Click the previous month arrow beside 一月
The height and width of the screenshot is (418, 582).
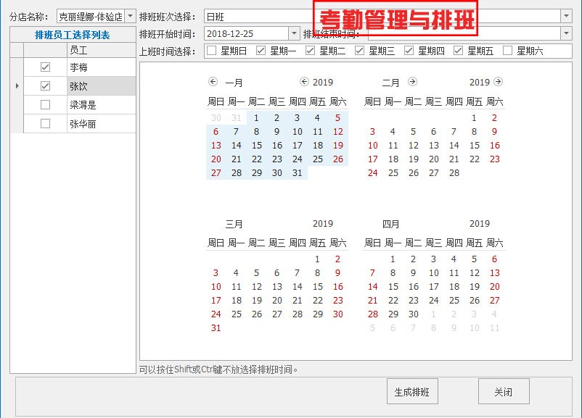pyautogui.click(x=213, y=83)
